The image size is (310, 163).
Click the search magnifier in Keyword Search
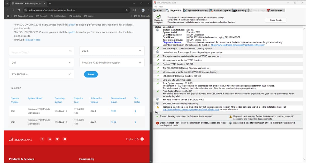click(x=70, y=51)
